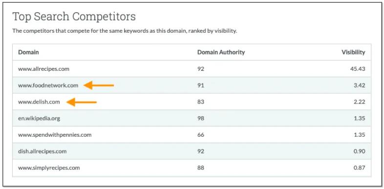Click the www.simplyrecipes.com domain

(49, 168)
